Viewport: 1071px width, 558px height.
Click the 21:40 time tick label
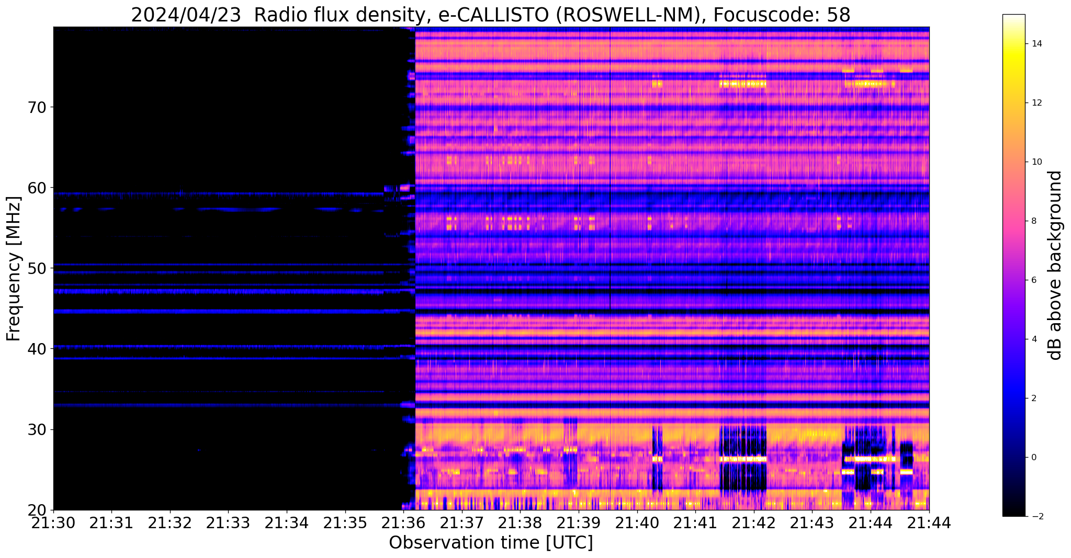point(637,522)
